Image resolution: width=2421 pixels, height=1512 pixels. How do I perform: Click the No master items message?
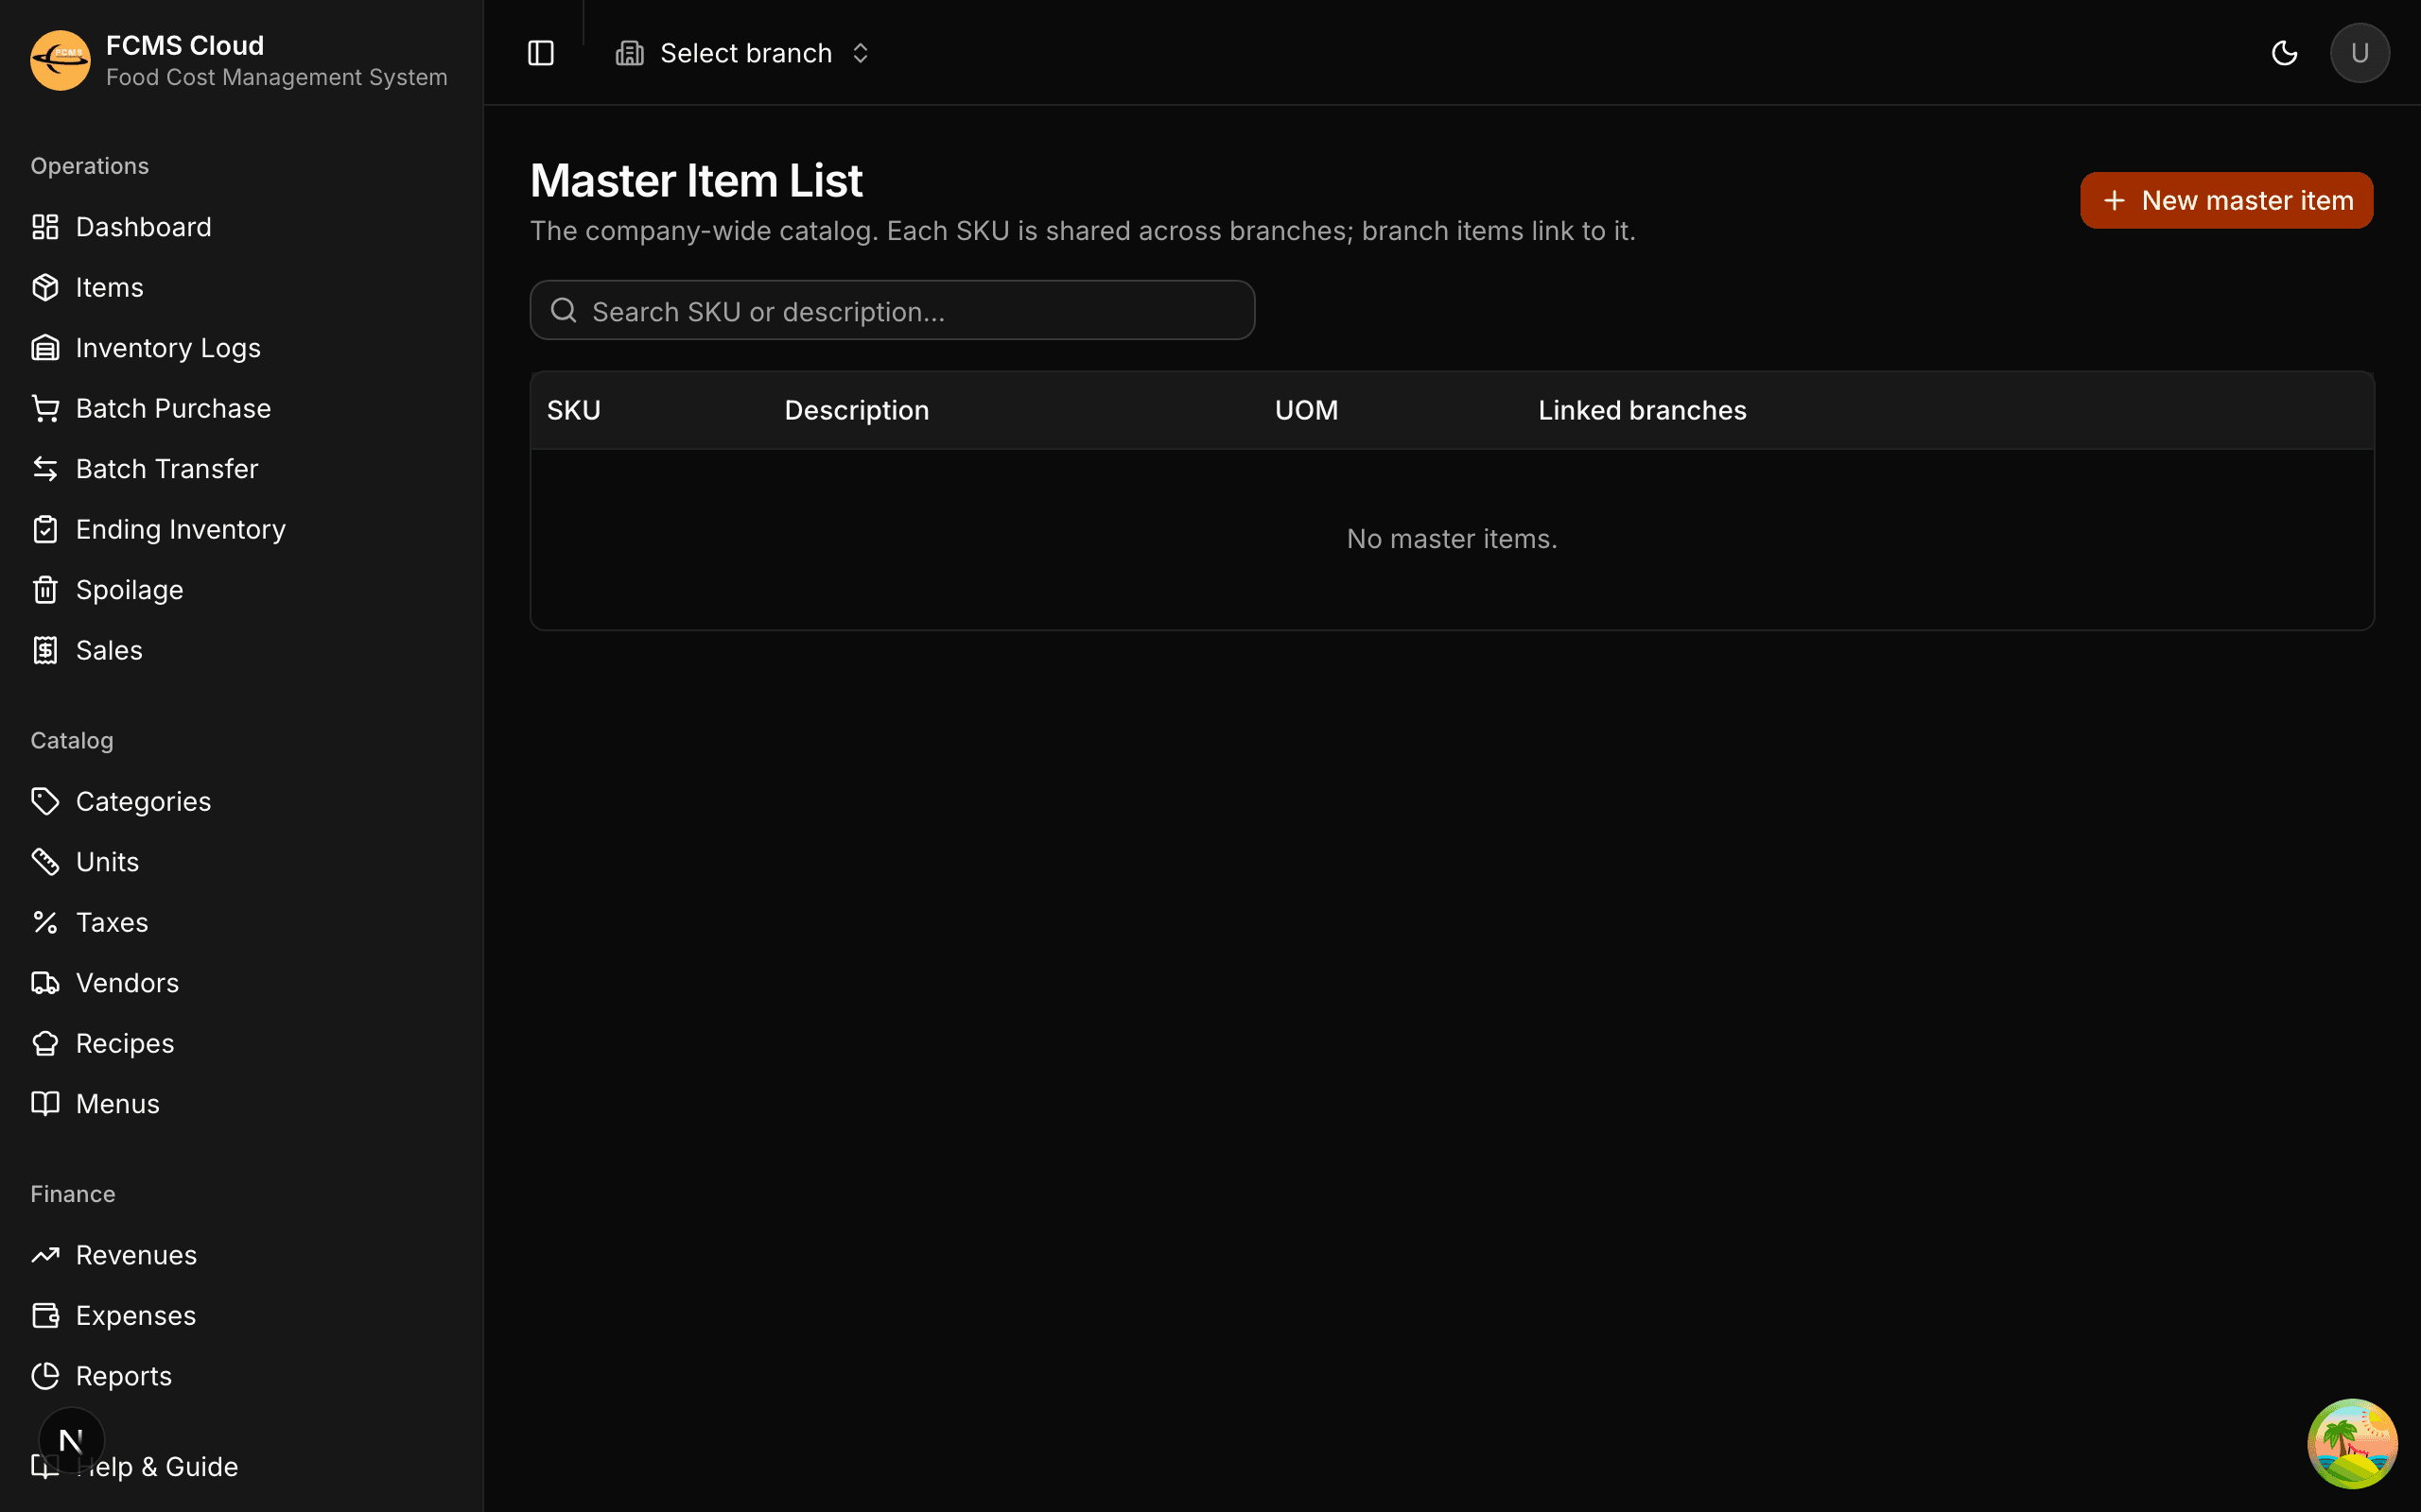1452,539
